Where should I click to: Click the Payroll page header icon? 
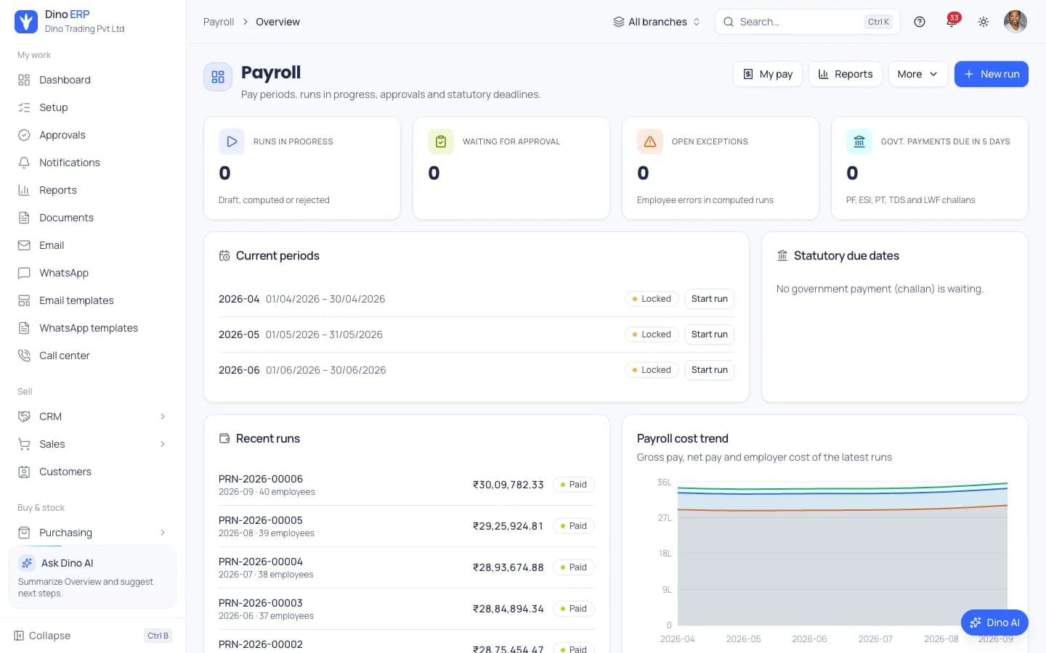click(218, 77)
